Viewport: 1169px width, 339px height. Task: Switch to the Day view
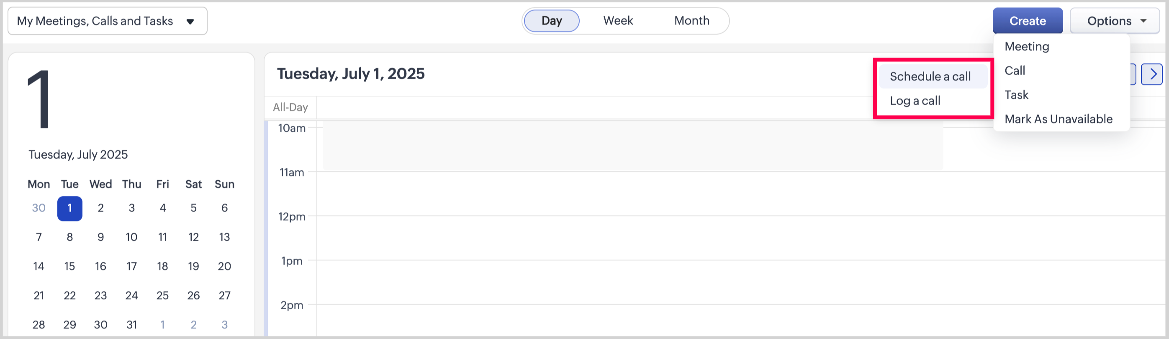(551, 21)
